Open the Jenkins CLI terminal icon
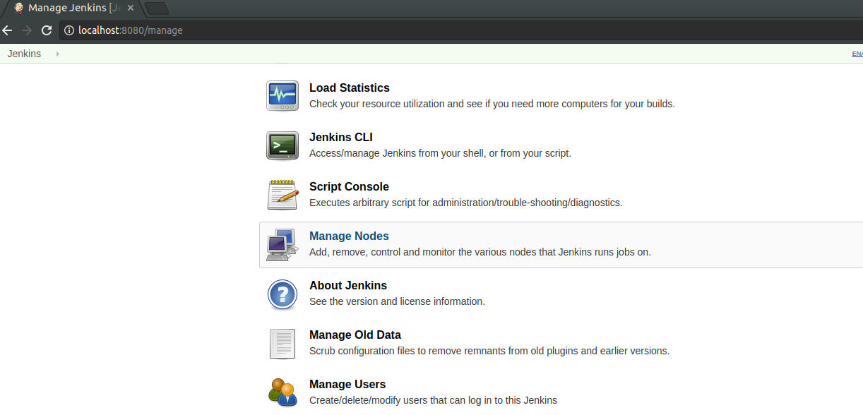The height and width of the screenshot is (415, 863). (282, 145)
